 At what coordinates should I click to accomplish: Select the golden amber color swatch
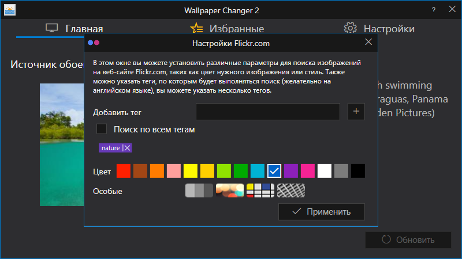pos(207,171)
